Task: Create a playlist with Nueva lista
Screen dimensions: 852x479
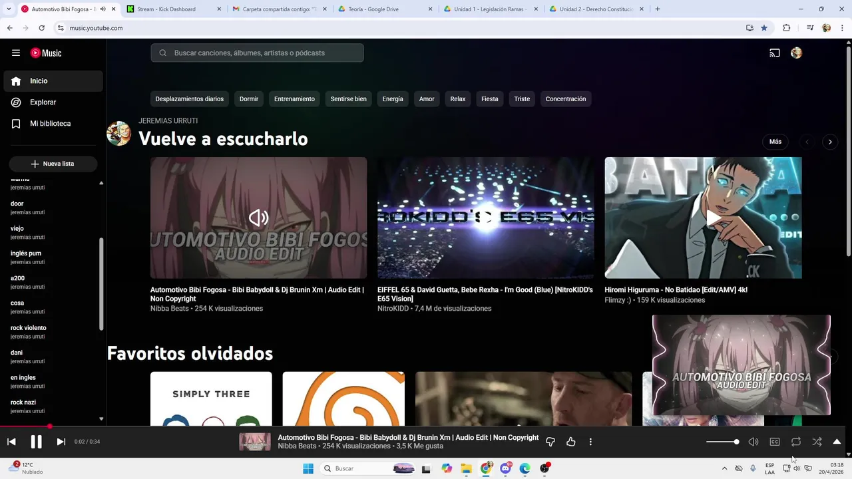Action: (x=53, y=164)
